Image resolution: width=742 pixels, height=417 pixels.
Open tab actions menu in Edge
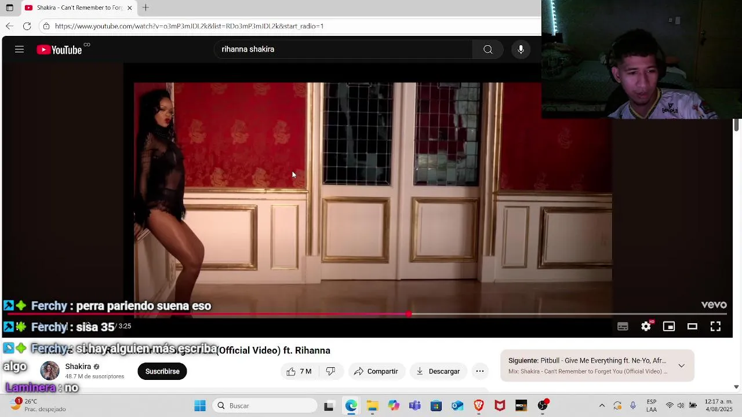9,8
